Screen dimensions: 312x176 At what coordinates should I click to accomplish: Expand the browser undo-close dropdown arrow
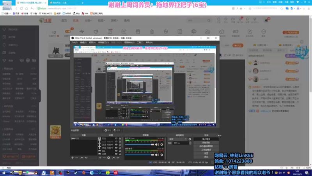[34, 9]
